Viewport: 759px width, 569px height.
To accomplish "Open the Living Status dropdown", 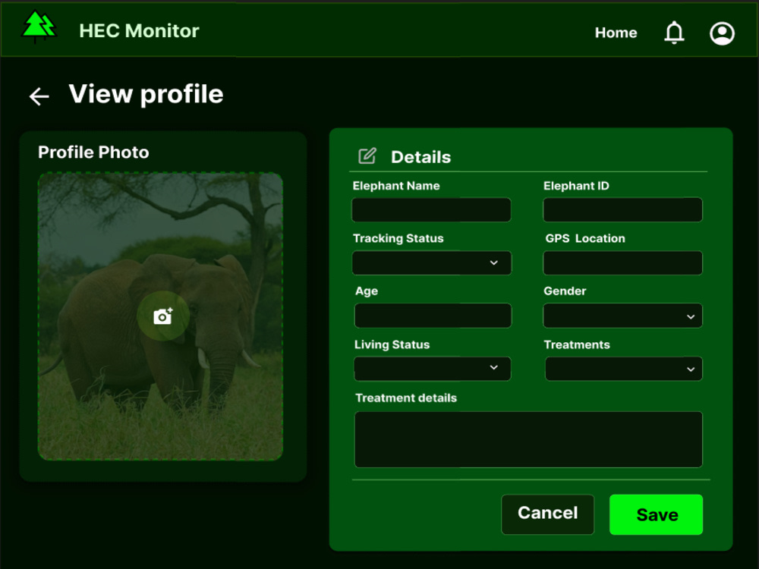I will [433, 369].
